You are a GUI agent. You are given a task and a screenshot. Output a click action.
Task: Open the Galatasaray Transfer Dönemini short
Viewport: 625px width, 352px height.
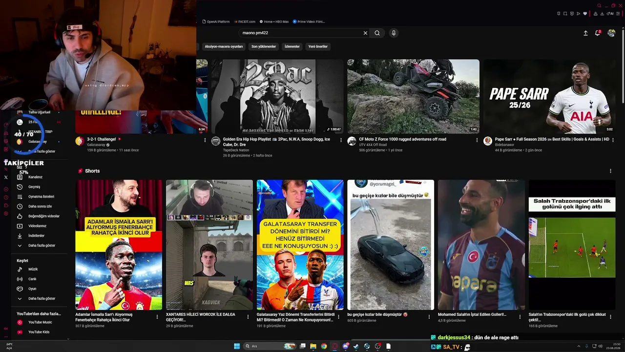(300, 245)
